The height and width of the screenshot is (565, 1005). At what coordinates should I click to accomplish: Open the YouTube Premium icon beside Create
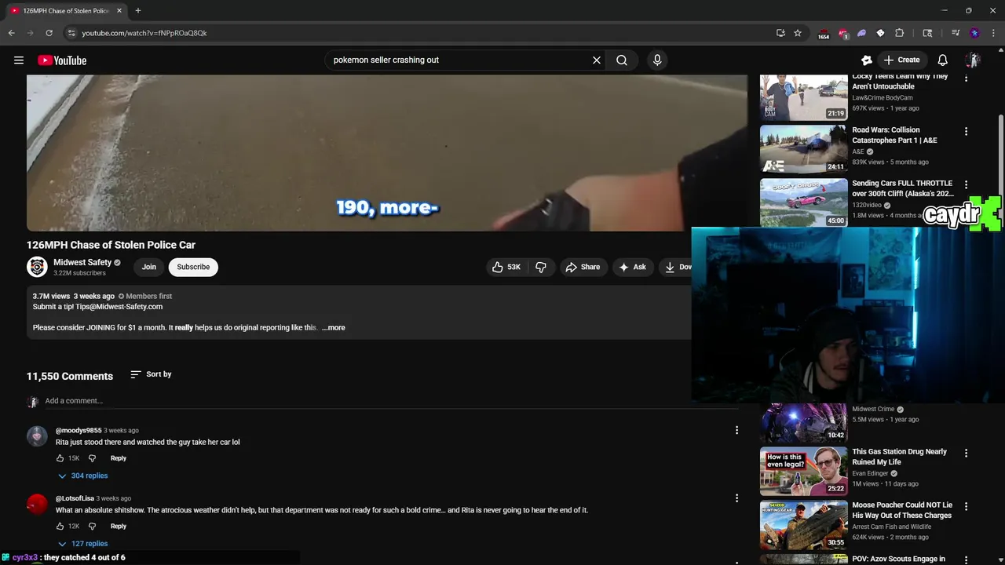[867, 60]
